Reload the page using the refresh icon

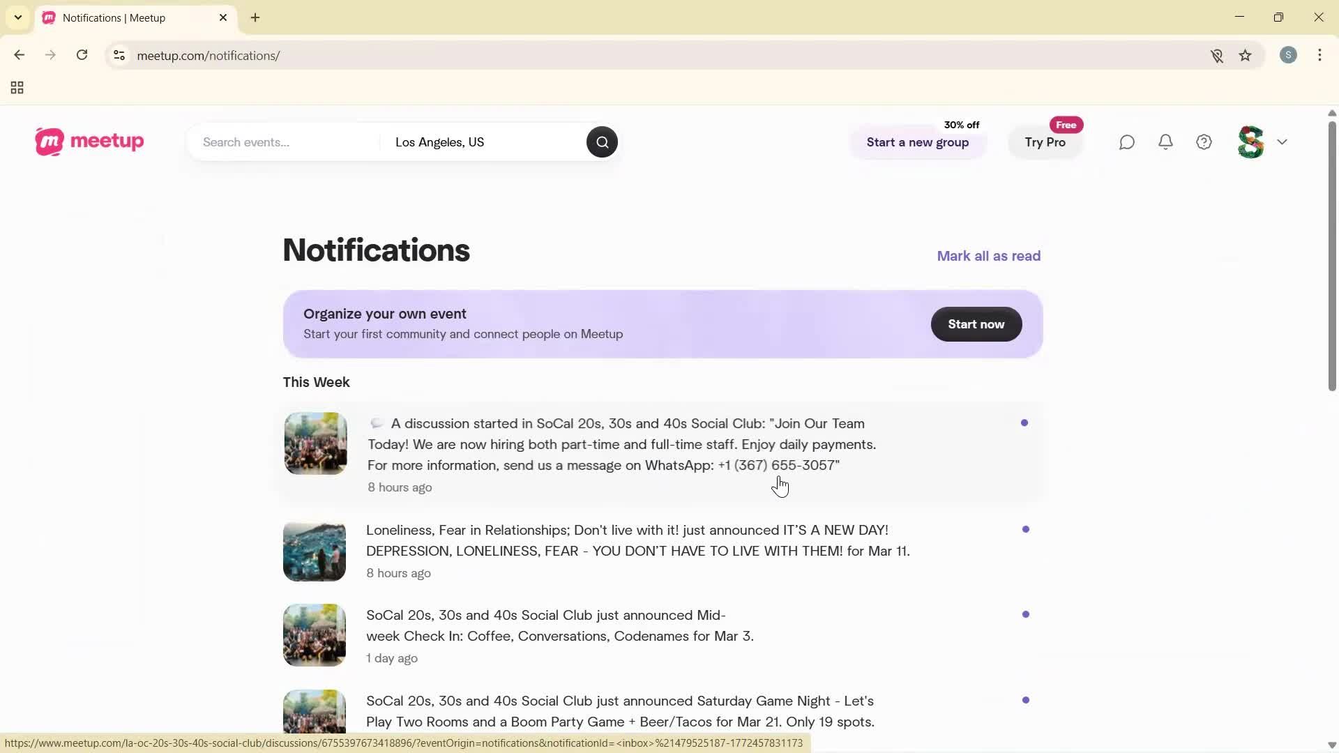click(x=82, y=55)
